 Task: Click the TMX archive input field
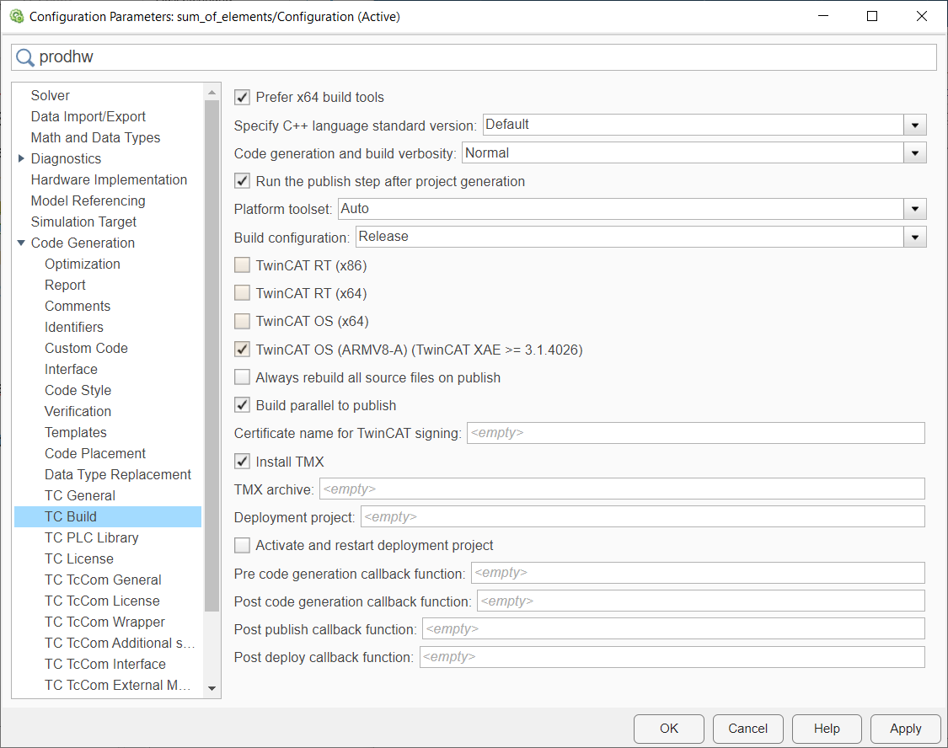(622, 489)
